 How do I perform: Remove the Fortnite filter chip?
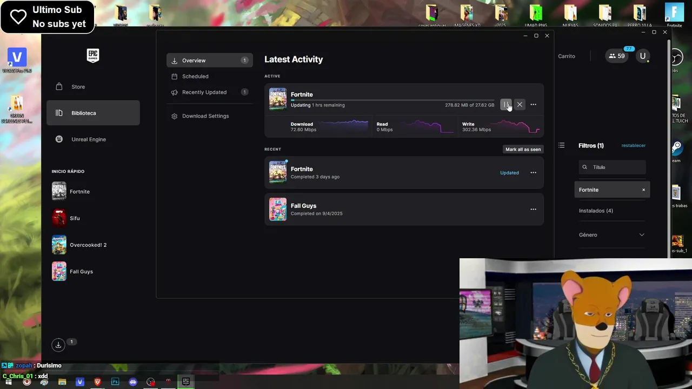[x=643, y=190]
